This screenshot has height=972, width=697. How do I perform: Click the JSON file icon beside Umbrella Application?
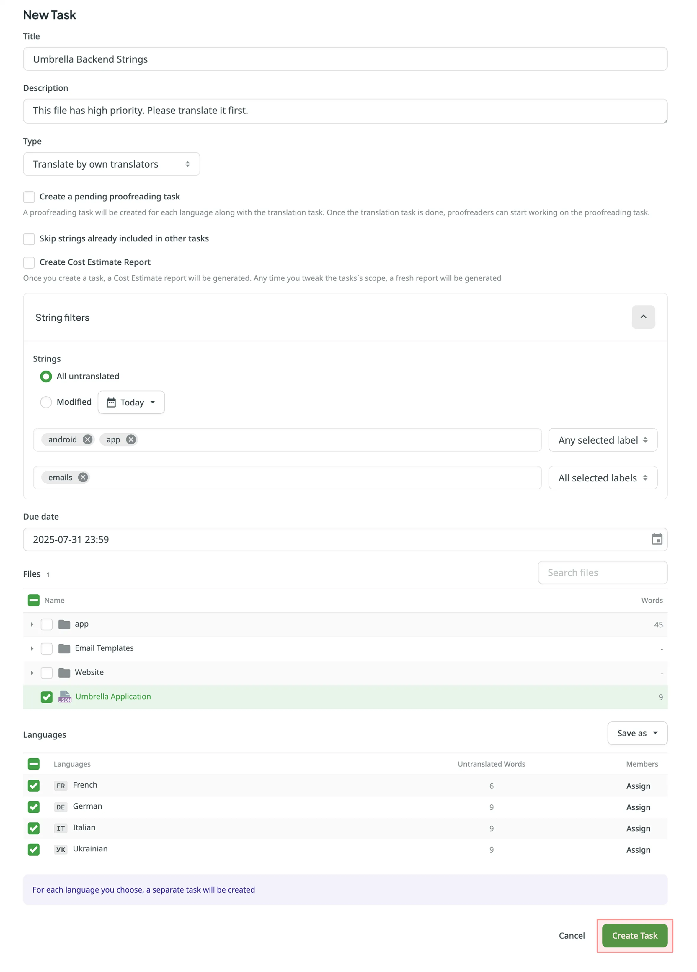65,697
